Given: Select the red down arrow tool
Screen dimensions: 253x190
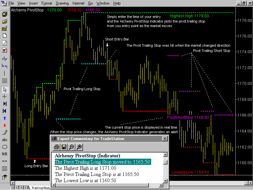Looking at the screenshot, I should (5, 125).
